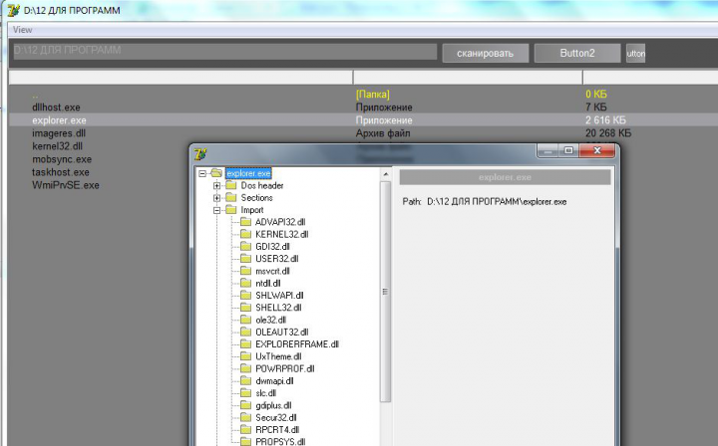Screen dimensions: 718x446
Task: Click the SHELL32.dll folder icon
Action: click(x=246, y=308)
